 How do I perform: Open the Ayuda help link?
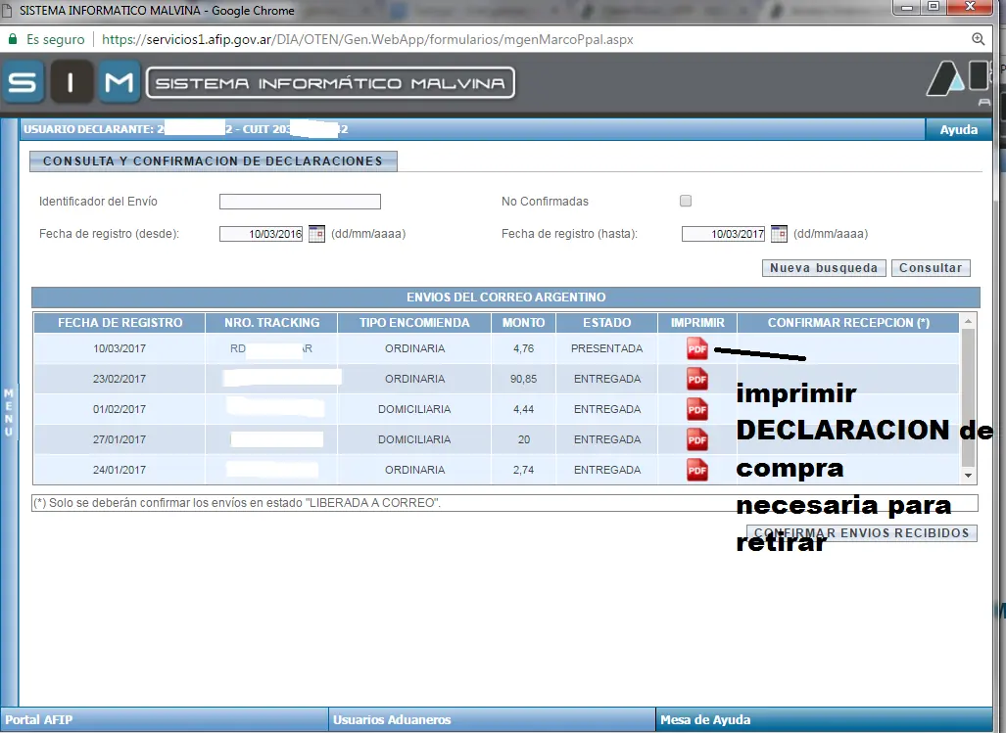(959, 129)
